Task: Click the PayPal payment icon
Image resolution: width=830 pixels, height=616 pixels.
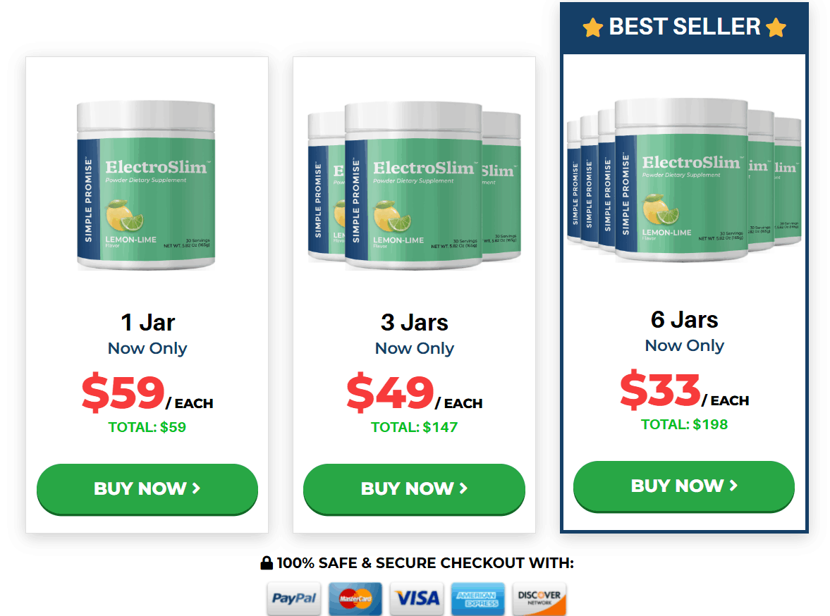Action: pos(294,598)
